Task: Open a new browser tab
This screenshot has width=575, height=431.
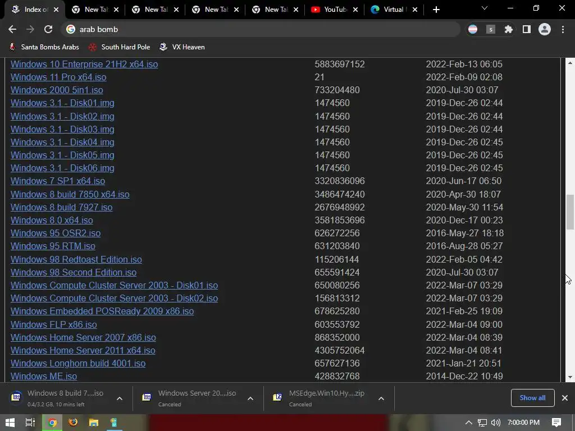Action: coord(436,10)
